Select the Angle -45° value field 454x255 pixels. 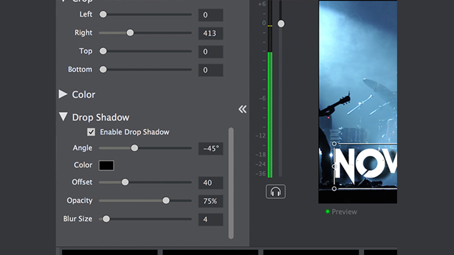point(211,149)
